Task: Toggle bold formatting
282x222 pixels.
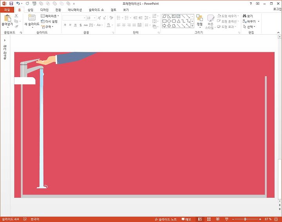Action: [65, 25]
